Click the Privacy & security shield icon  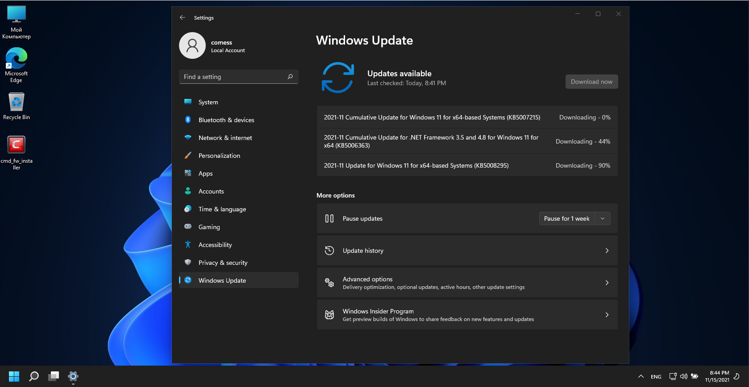pos(188,262)
